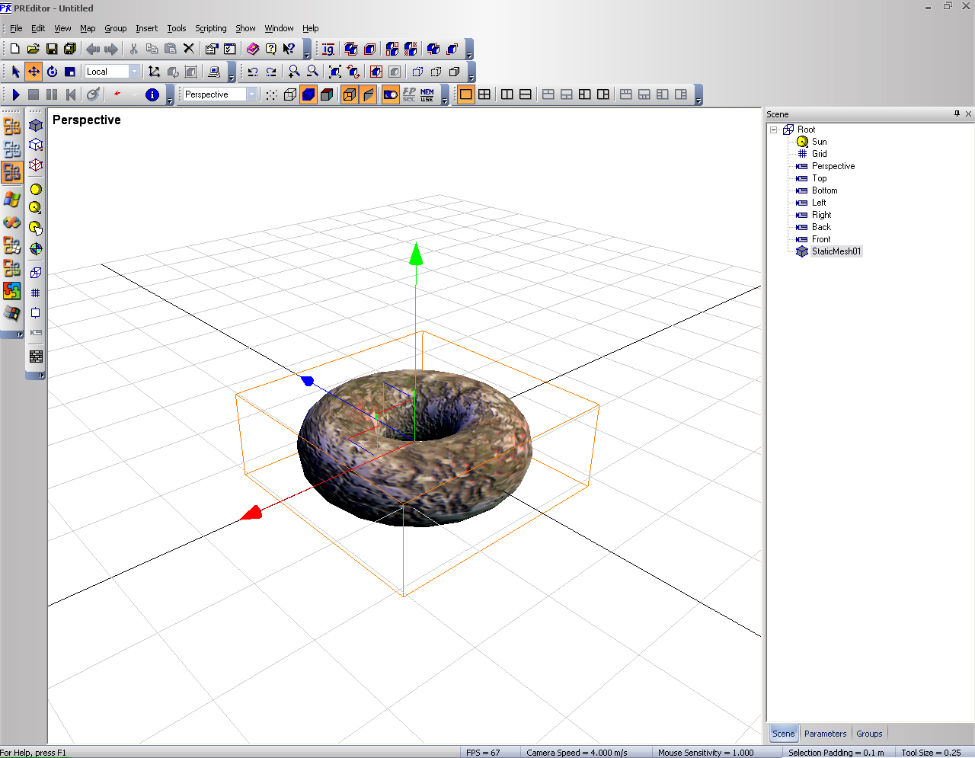Screen dimensions: 975x758
Task: Switch to the Parameters tab
Action: tap(825, 734)
